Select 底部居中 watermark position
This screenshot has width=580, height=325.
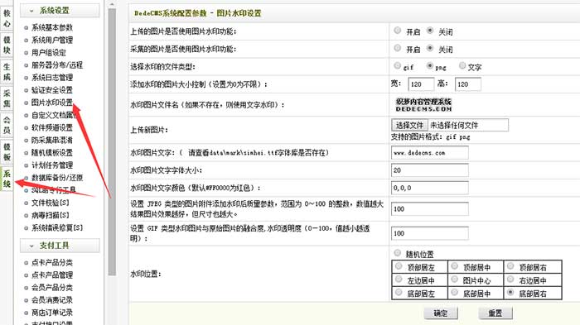[x=455, y=293]
